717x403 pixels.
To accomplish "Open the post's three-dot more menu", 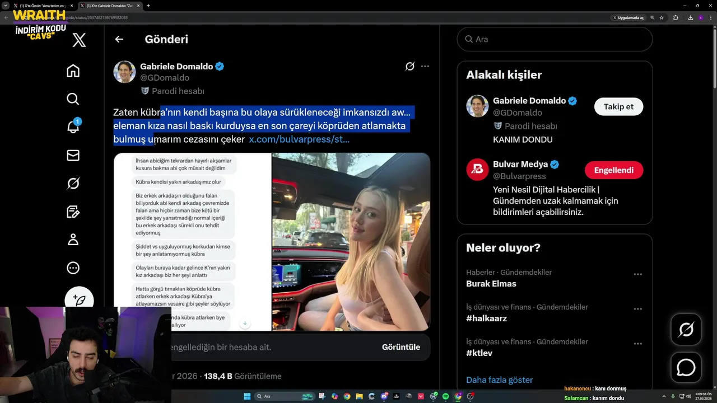I will [425, 66].
